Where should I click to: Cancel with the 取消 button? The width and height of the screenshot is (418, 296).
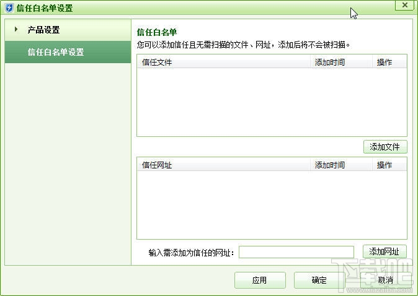(386, 280)
